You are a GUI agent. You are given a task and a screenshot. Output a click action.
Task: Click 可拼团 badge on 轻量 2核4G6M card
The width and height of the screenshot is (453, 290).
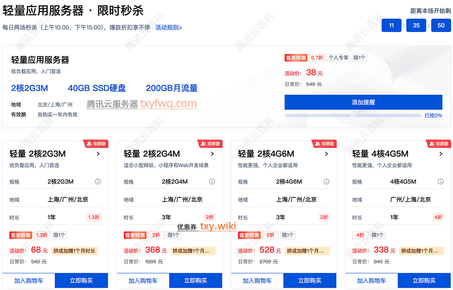[324, 144]
